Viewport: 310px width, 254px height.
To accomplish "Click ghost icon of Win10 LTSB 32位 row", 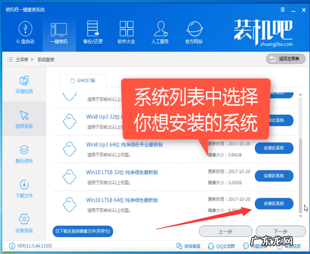I will (x=69, y=177).
